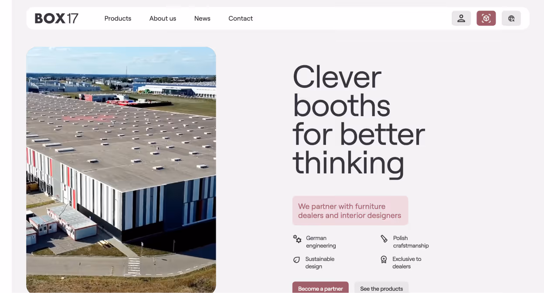
Task: Click the warehouse aerial photo
Action: tap(121, 170)
